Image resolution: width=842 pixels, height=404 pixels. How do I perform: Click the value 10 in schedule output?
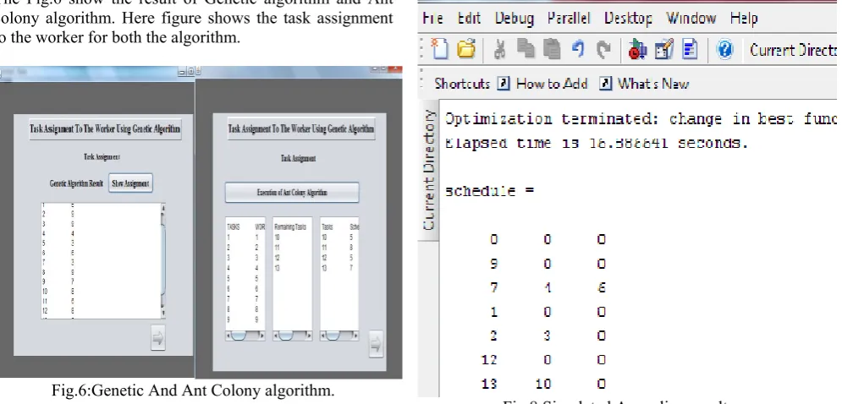pos(543,384)
